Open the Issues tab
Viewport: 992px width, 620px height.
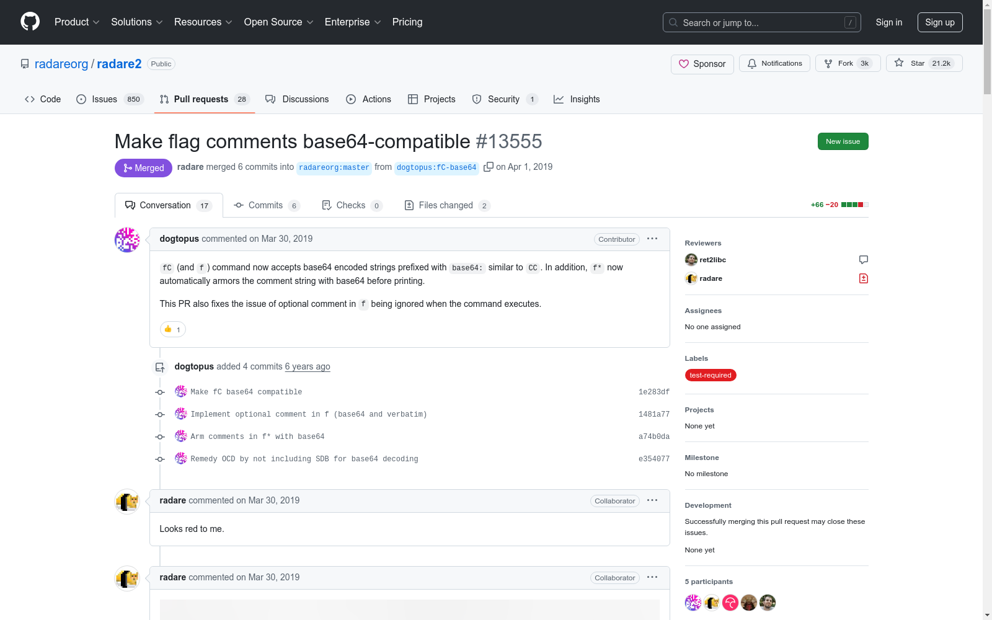point(110,99)
